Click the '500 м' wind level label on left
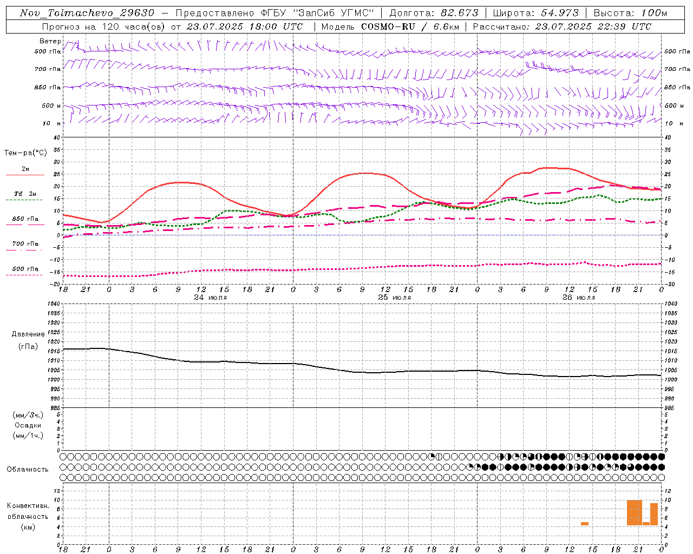693x554 pixels. coord(51,105)
